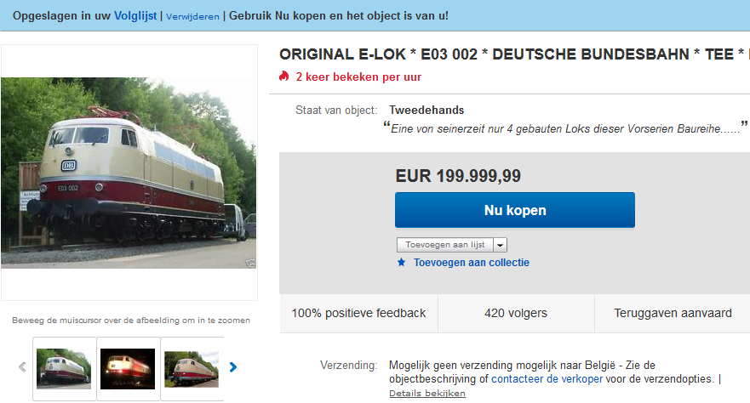Click the enlarge icon in the photo corner
Screen dimensions: 750x403
click(x=250, y=263)
